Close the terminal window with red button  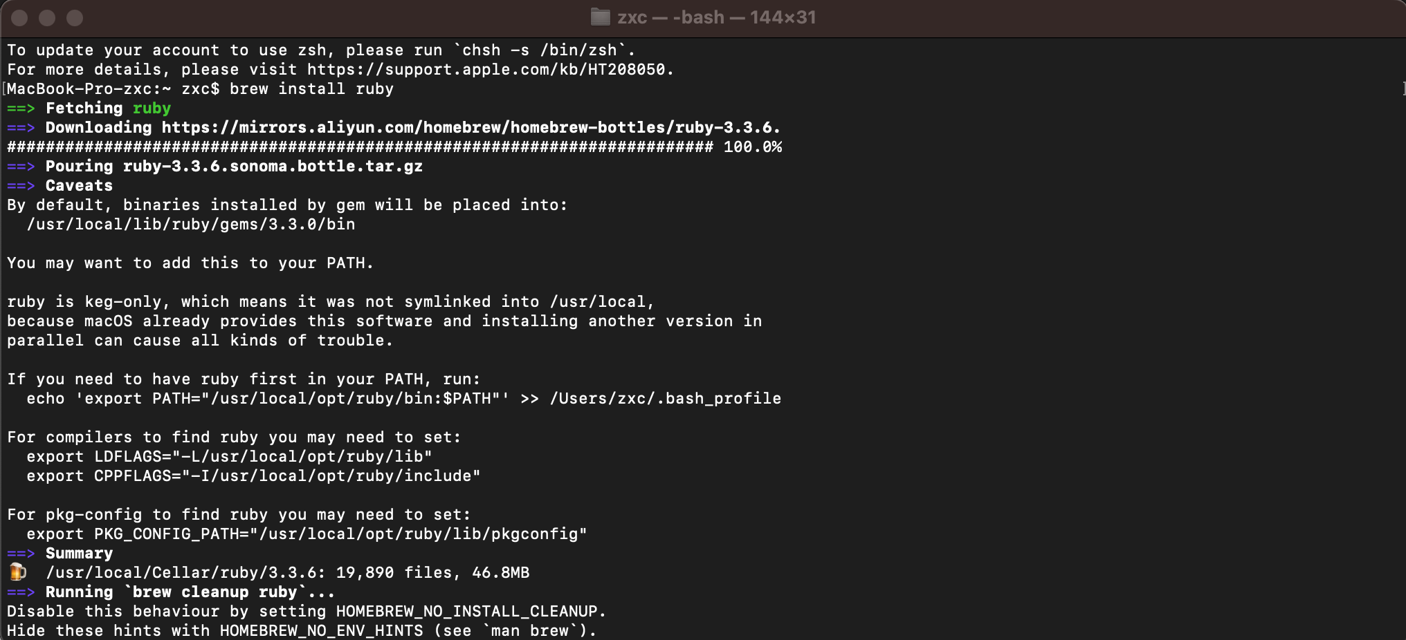coord(19,18)
